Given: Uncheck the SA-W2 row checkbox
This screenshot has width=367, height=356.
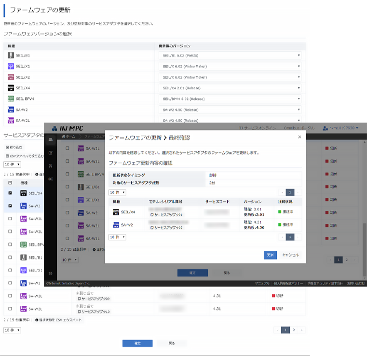Looking at the screenshot, I should 10,205.
